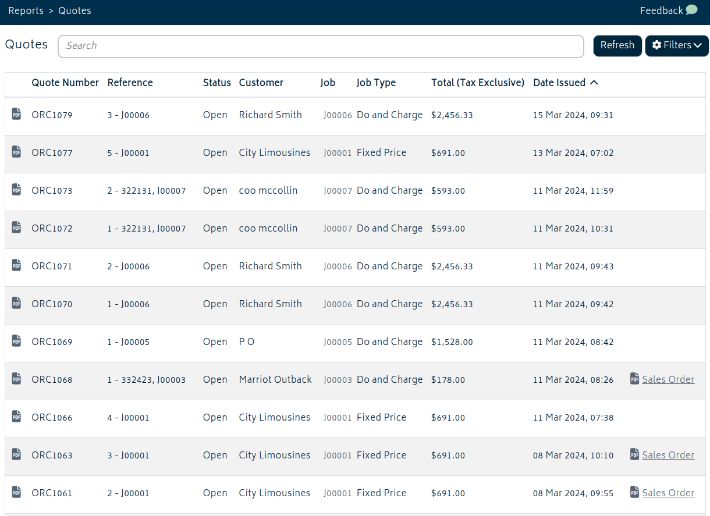Viewport: 710px width, 516px height.
Task: Click total $178.00
Action: [x=448, y=380]
